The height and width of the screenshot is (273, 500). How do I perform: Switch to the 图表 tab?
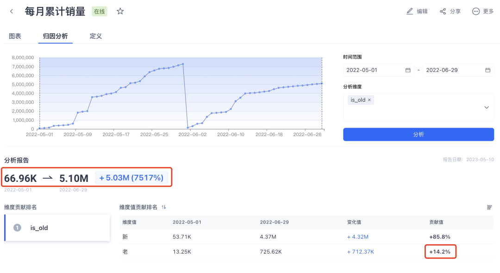tap(15, 36)
